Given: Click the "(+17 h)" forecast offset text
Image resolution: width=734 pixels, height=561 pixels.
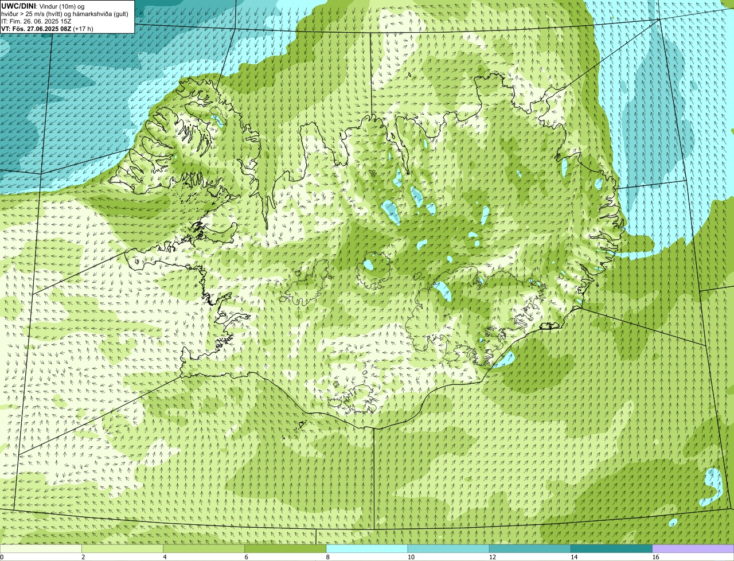Looking at the screenshot, I should tap(83, 29).
